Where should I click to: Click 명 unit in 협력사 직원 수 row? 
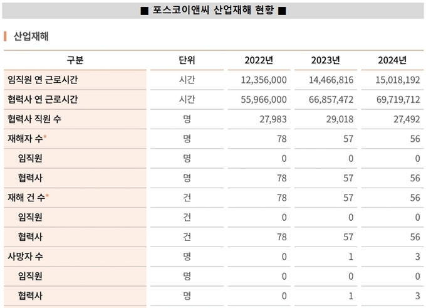pyautogui.click(x=187, y=119)
